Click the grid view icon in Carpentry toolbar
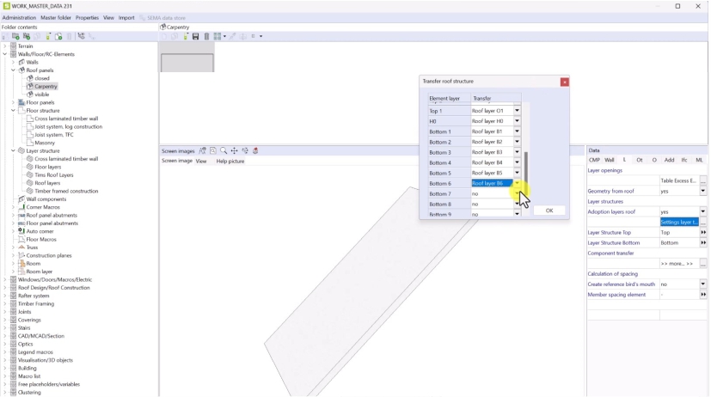 pyautogui.click(x=218, y=36)
